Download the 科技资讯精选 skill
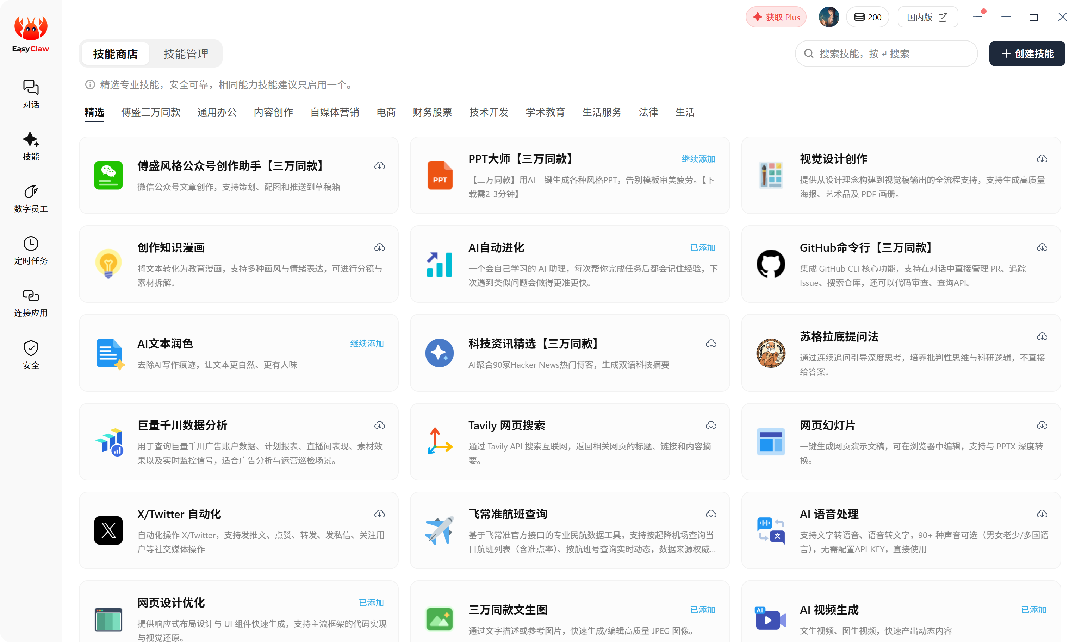1082x642 pixels. 711,344
